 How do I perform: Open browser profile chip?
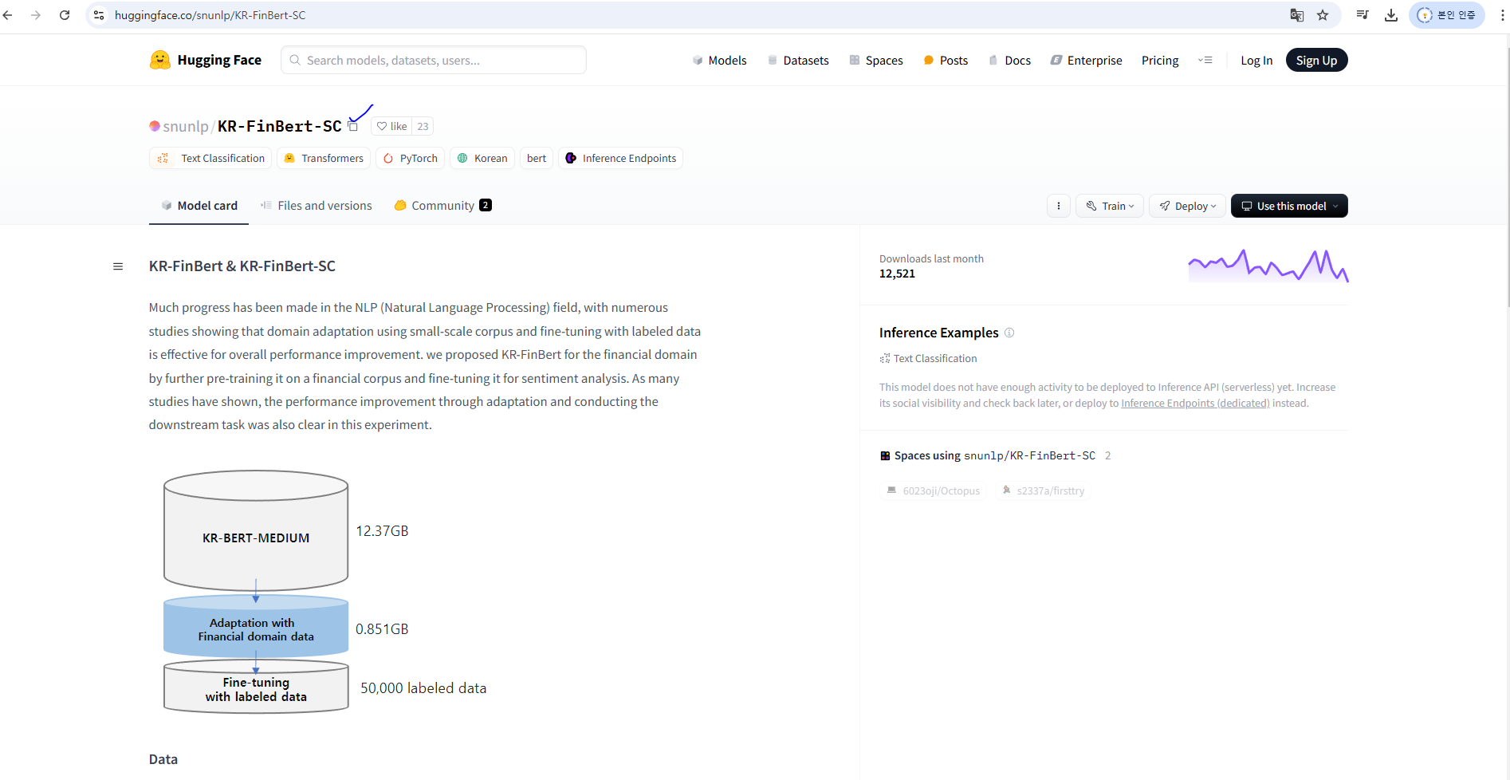coord(1447,15)
